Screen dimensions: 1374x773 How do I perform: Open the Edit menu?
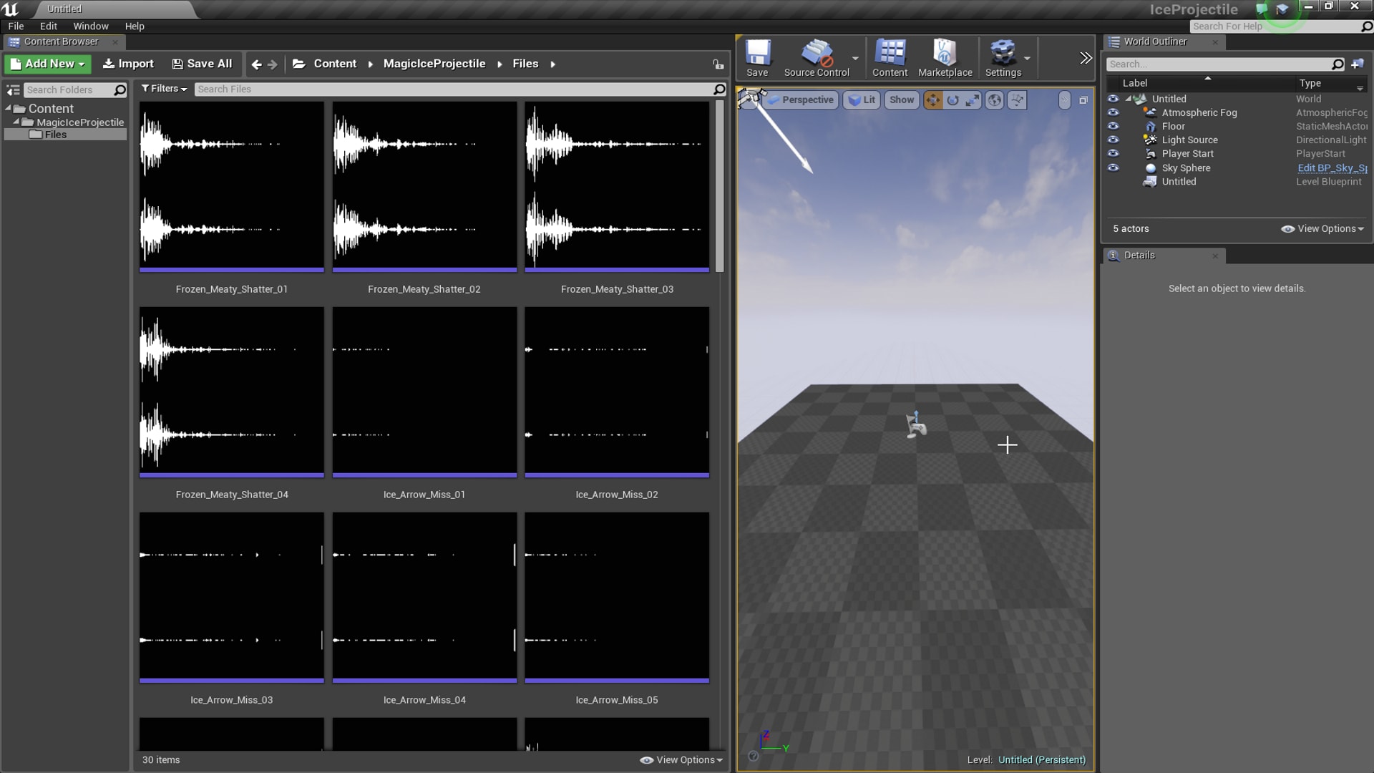[x=48, y=26]
